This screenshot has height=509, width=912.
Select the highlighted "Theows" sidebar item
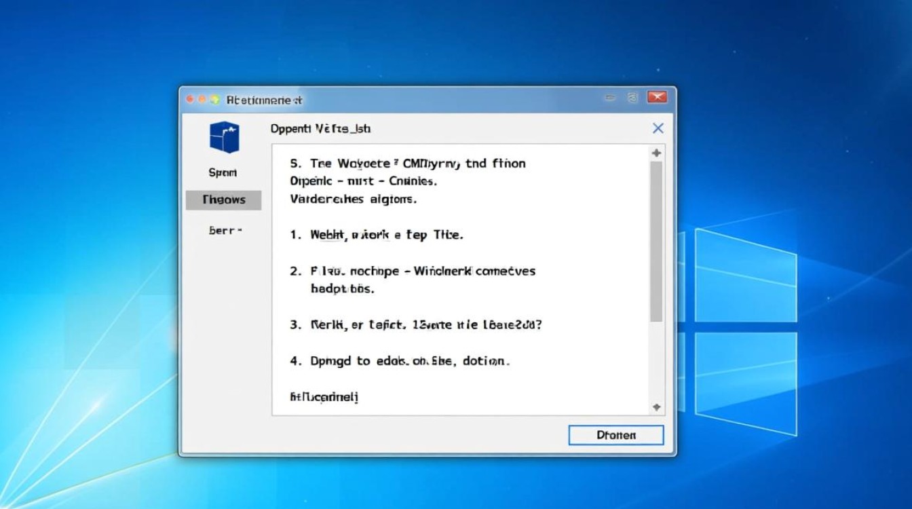pos(223,200)
